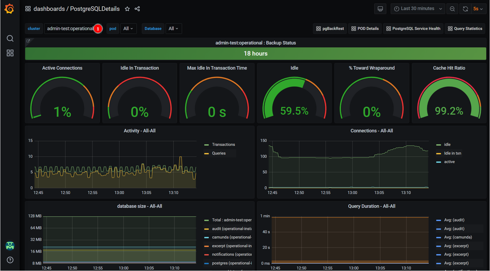Star the PostgreSQLDetails dashboard
Screen dimensions: 490x271
coord(127,9)
